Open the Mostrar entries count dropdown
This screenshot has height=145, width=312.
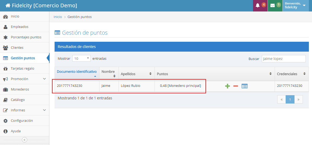[x=81, y=58]
